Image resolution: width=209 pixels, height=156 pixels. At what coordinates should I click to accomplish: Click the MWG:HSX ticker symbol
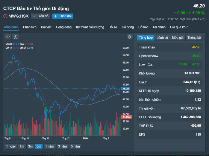(18, 16)
